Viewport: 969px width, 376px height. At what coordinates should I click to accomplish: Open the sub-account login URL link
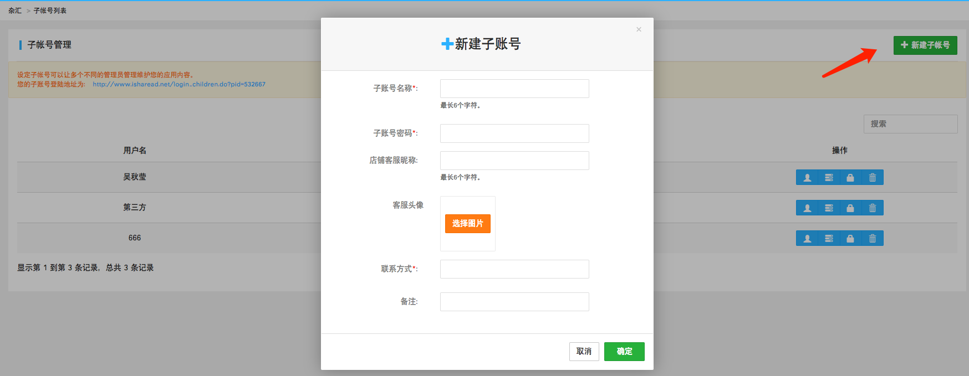pyautogui.click(x=179, y=84)
